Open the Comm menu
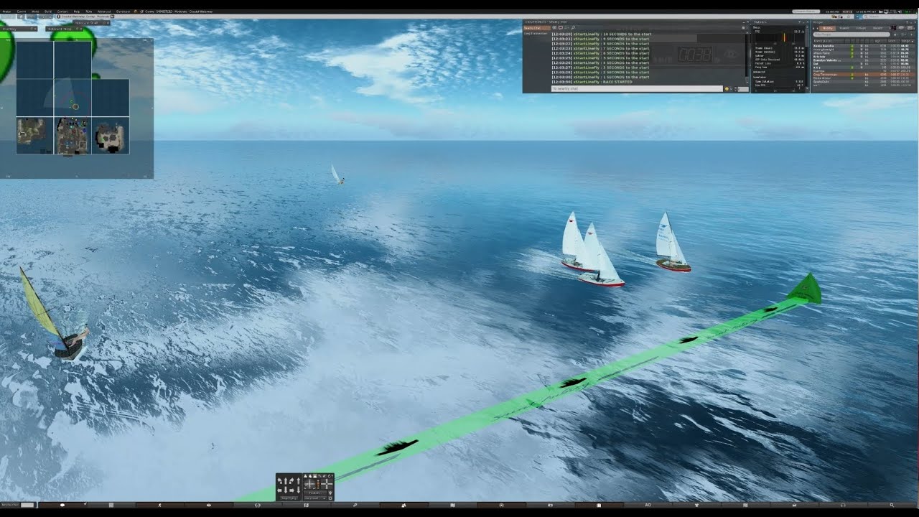Viewport: 919px width, 517px height. 22,11
